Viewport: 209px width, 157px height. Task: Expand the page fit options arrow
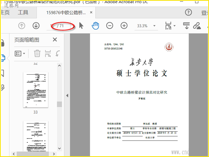(175, 26)
